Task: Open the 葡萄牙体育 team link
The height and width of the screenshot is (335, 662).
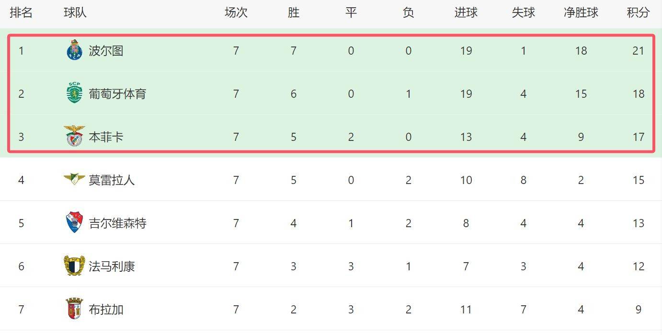Action: tap(117, 94)
